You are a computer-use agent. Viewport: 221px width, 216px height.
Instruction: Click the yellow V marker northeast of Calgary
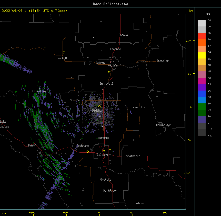tap(110, 150)
